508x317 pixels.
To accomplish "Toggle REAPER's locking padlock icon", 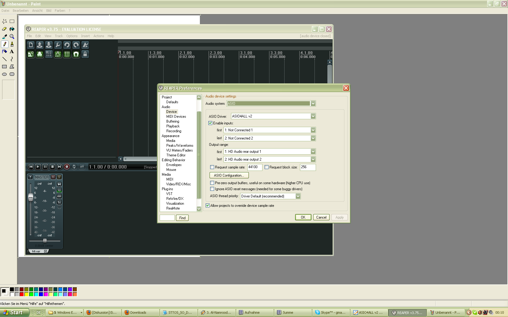I will 85,54.
